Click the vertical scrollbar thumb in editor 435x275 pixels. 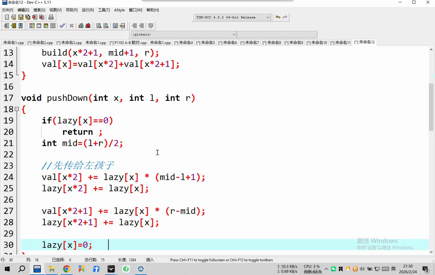coord(431,107)
